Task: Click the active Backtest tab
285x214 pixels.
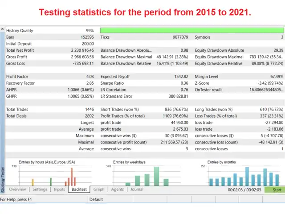Action: tap(79, 189)
